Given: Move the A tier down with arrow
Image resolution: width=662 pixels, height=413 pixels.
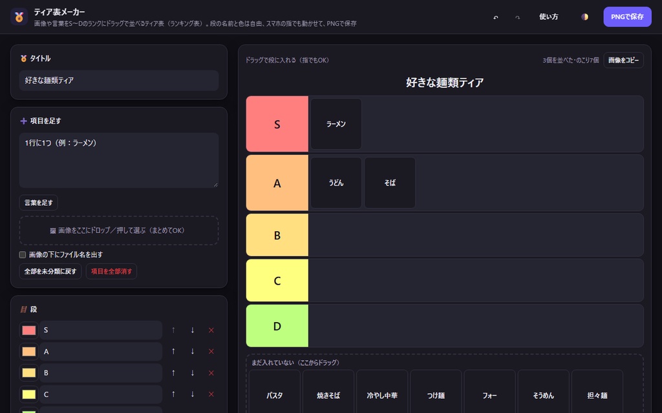Looking at the screenshot, I should tap(193, 352).
